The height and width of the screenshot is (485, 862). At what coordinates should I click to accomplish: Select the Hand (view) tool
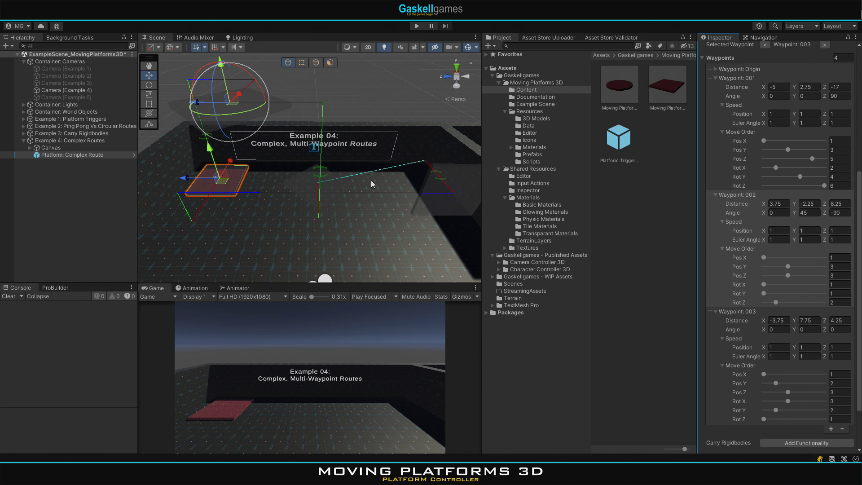pos(149,66)
